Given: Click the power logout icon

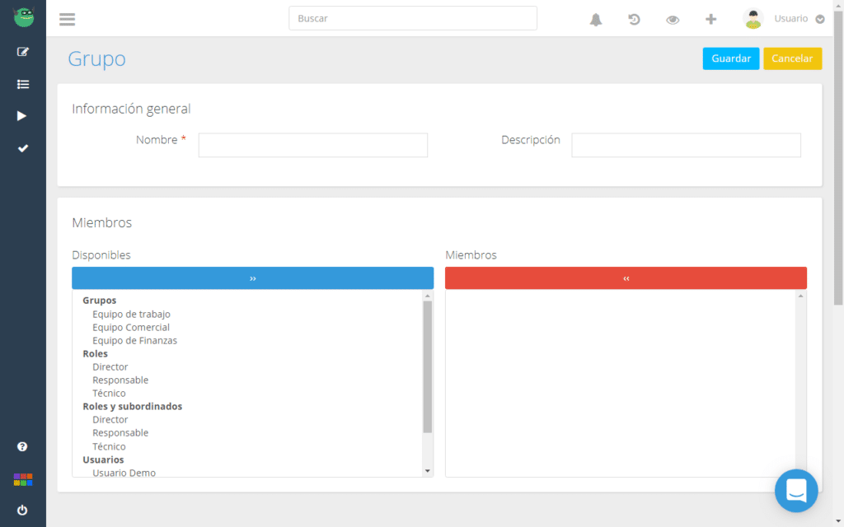Looking at the screenshot, I should pyautogui.click(x=22, y=510).
